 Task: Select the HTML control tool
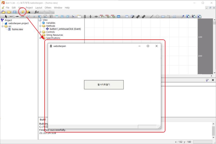119,16
